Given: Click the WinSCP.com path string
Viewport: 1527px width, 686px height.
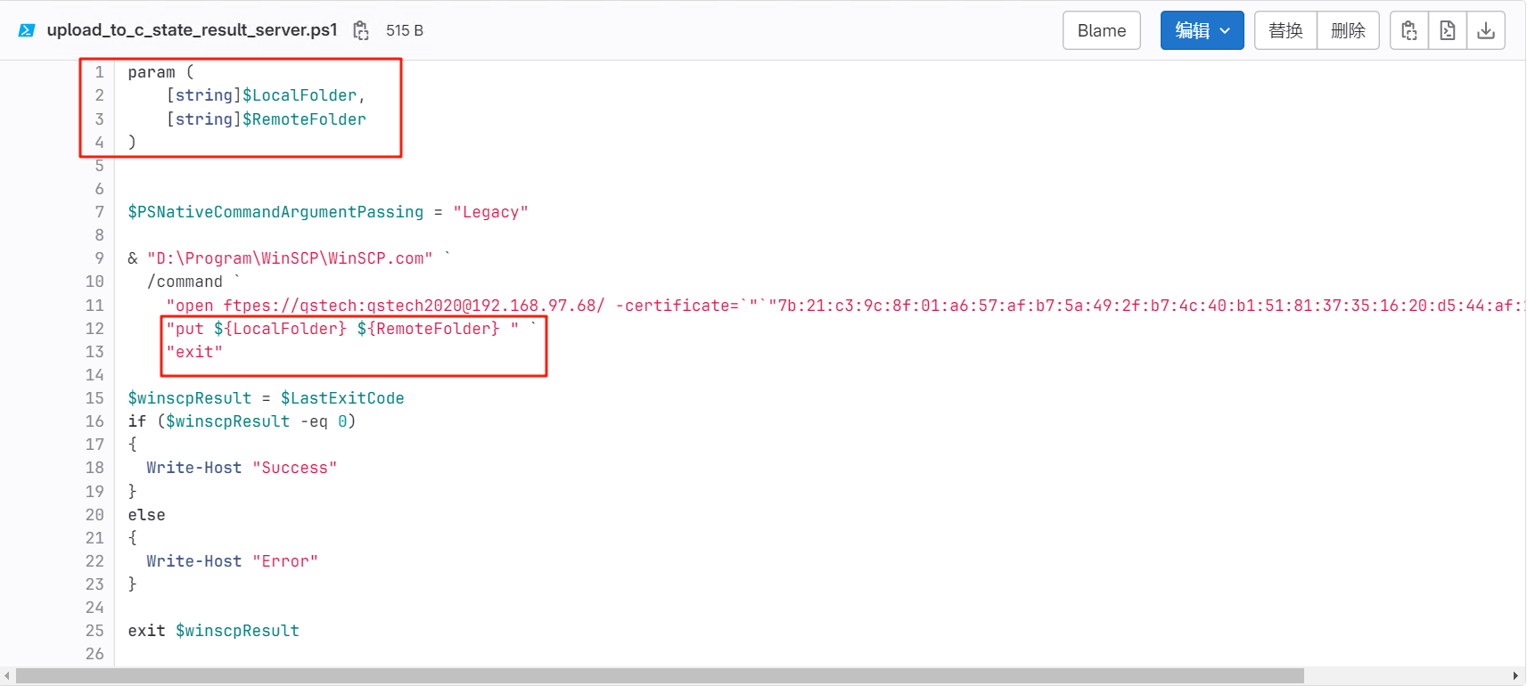Looking at the screenshot, I should click(290, 258).
